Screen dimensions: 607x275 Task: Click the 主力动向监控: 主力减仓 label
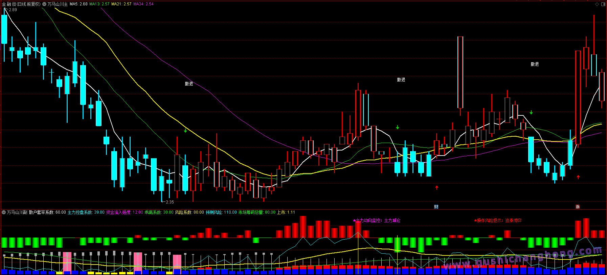pyautogui.click(x=377, y=220)
